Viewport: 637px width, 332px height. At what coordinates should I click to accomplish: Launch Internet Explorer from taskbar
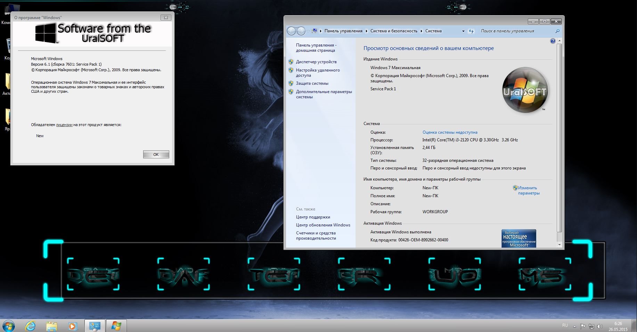[x=31, y=326]
